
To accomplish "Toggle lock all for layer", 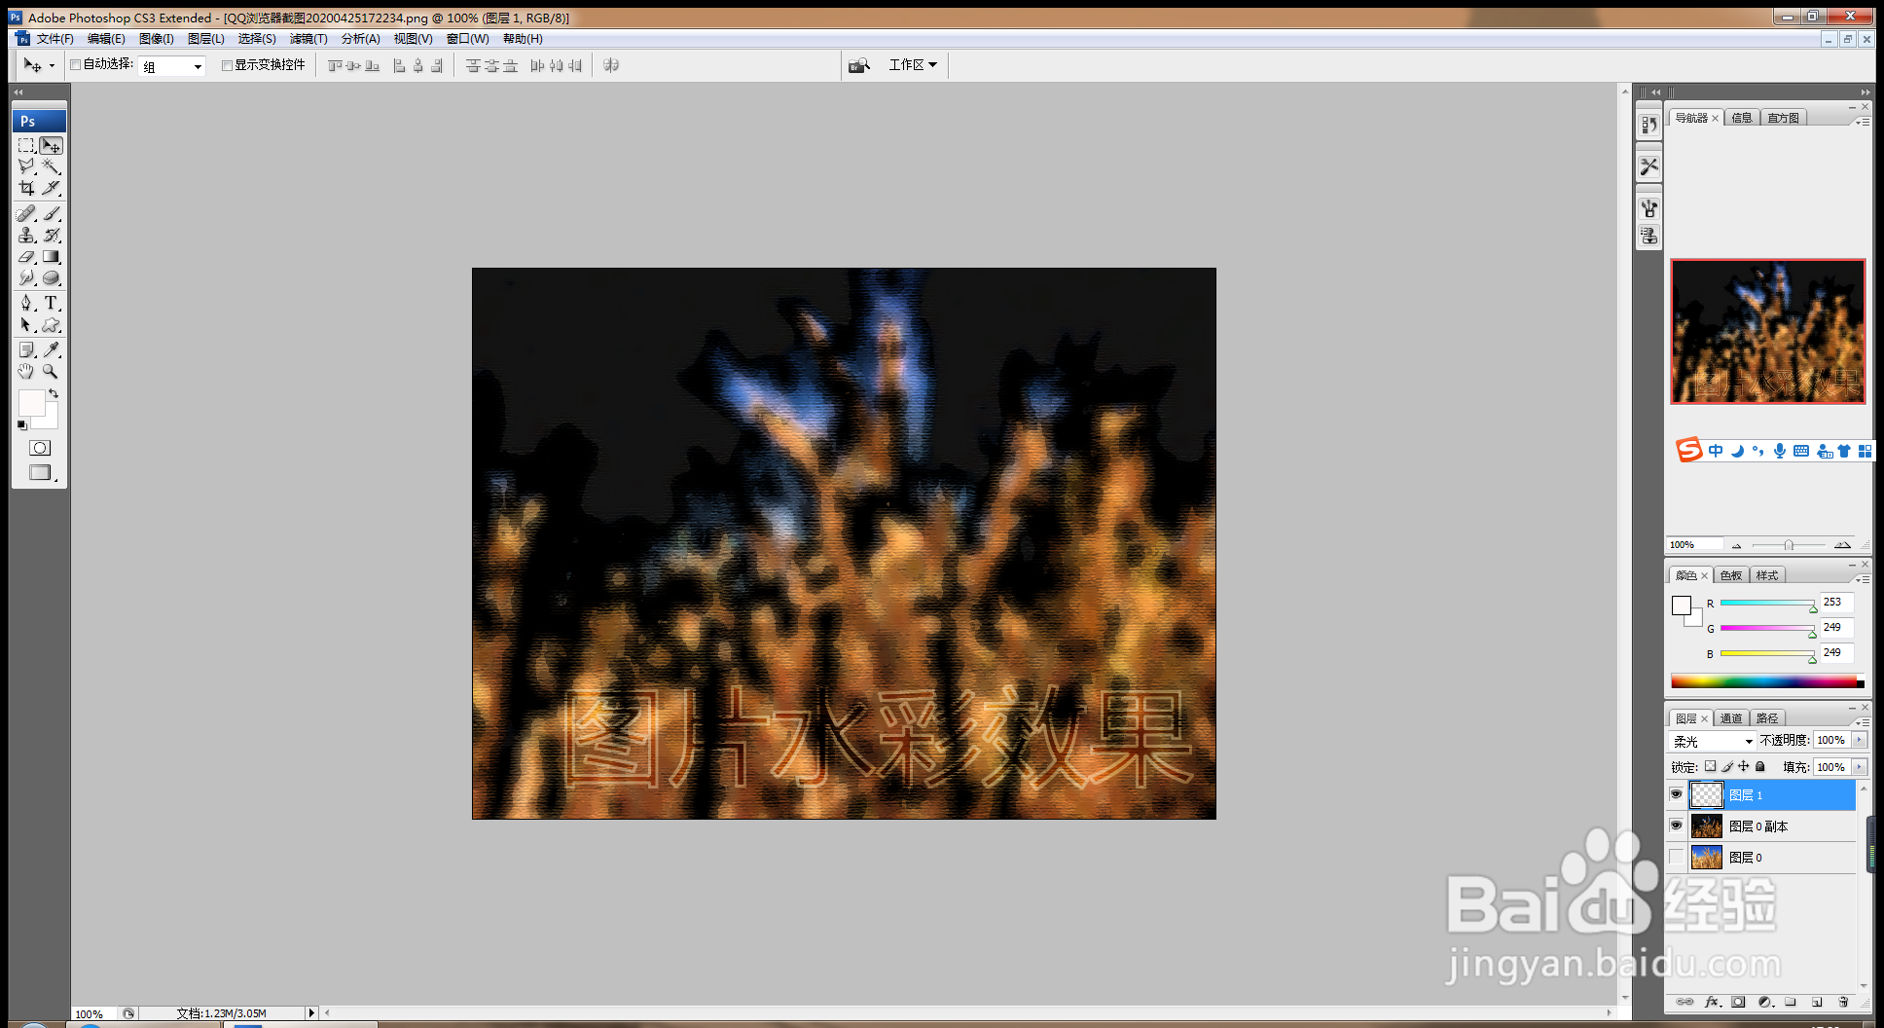I will pos(1760,767).
